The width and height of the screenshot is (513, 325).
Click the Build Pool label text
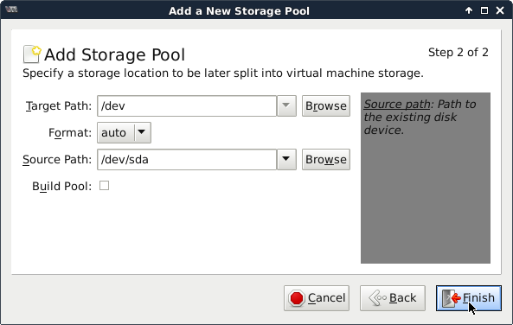pos(61,186)
